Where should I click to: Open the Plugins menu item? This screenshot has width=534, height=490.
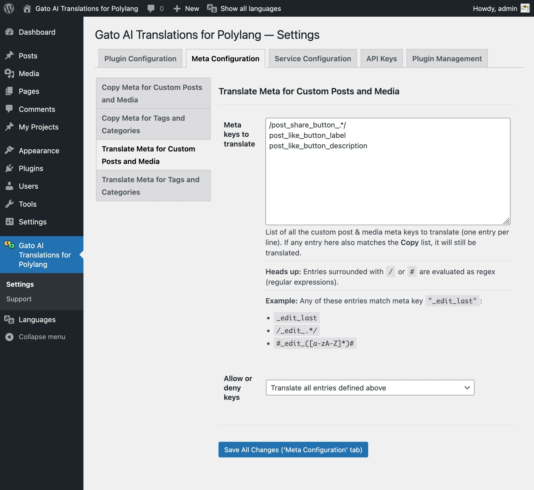(x=42, y=168)
